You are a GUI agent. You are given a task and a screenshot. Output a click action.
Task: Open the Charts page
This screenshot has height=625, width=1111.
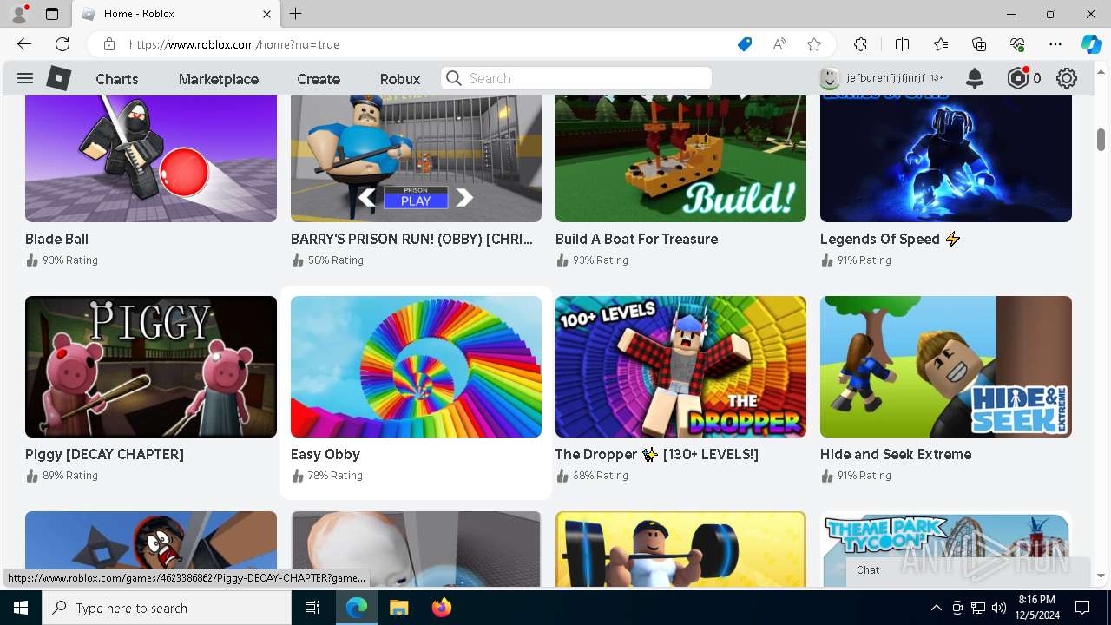[117, 79]
